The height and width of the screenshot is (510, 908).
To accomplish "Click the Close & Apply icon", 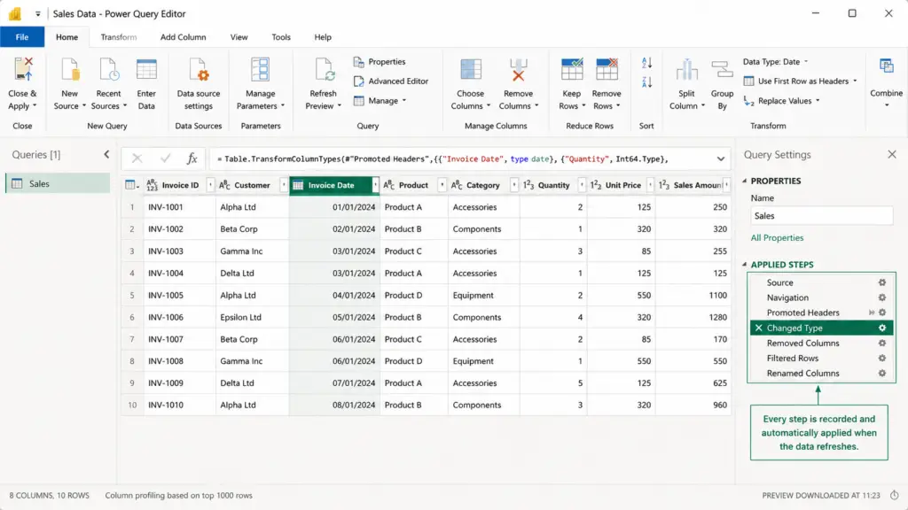I will pos(22,69).
